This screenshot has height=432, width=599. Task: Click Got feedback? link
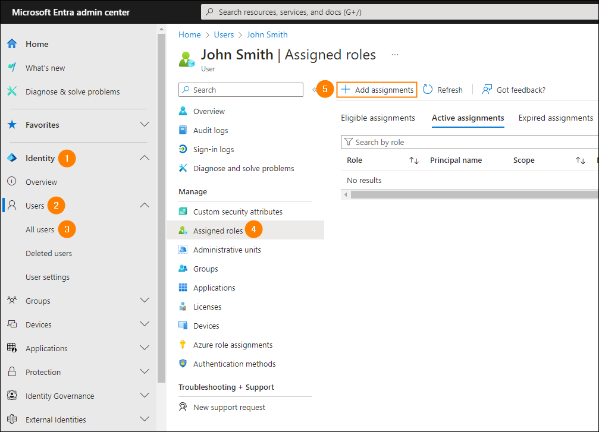point(520,90)
